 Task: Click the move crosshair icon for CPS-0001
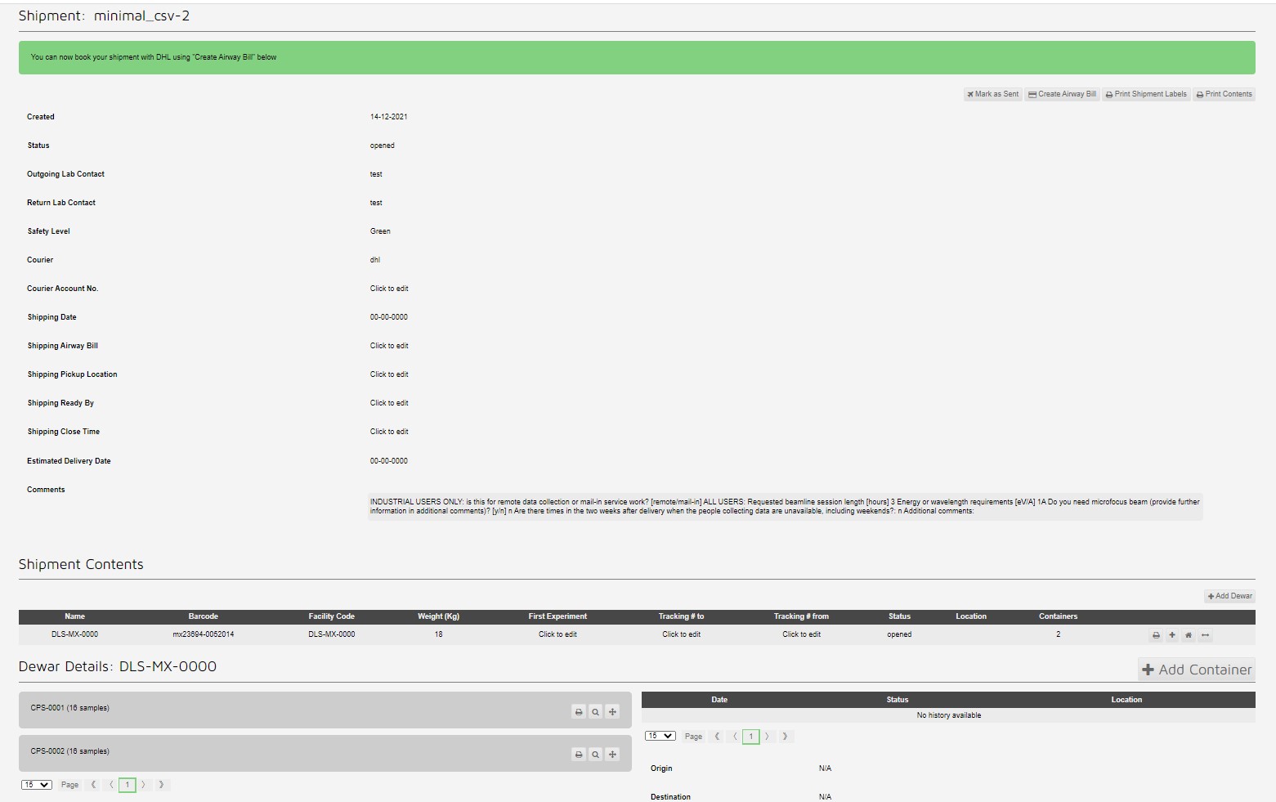coord(612,711)
